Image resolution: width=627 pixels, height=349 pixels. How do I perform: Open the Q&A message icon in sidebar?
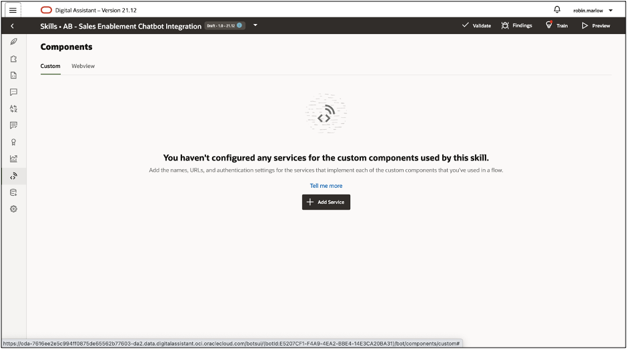13,125
